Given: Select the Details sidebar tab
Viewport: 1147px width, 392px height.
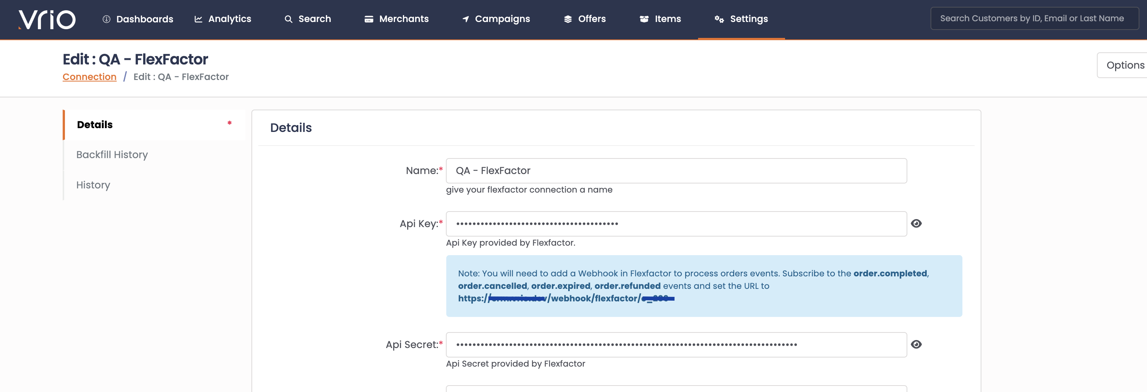Looking at the screenshot, I should click(154, 125).
